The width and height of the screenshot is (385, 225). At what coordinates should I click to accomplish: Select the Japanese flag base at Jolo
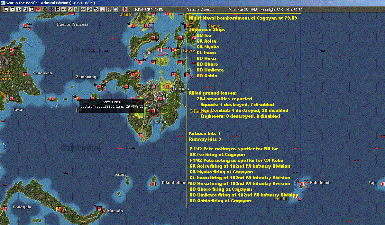click(79, 99)
